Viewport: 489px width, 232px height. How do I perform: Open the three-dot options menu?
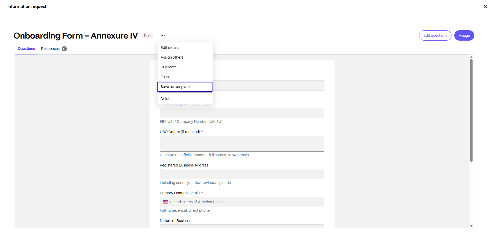tap(162, 35)
